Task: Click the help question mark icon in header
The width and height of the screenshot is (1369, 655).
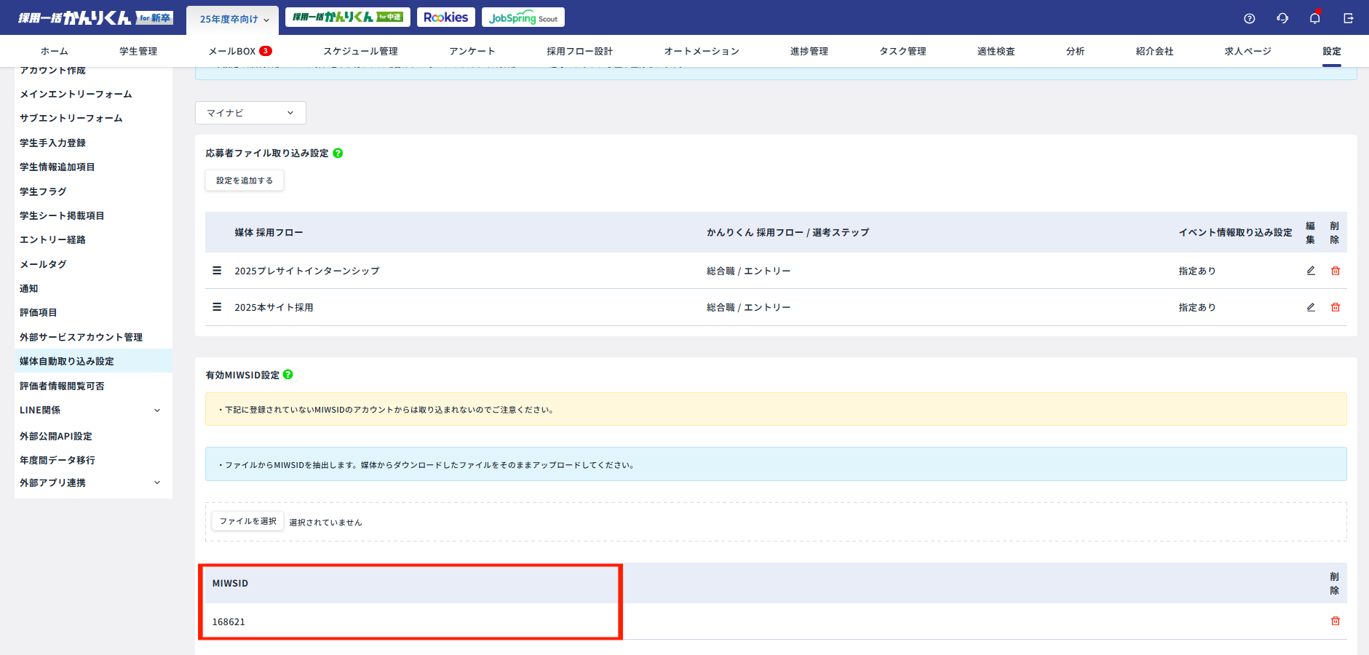Action: coord(1249,18)
